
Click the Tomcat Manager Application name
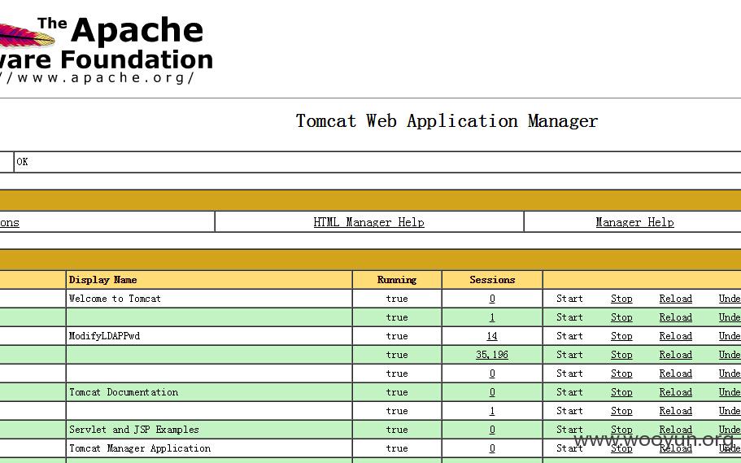[x=140, y=448]
